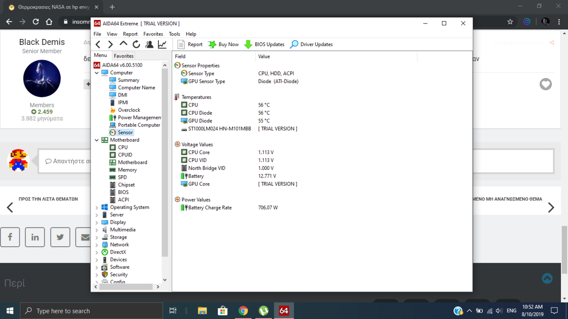Expand the Storage tree node
Image resolution: width=568 pixels, height=319 pixels.
pos(97,237)
